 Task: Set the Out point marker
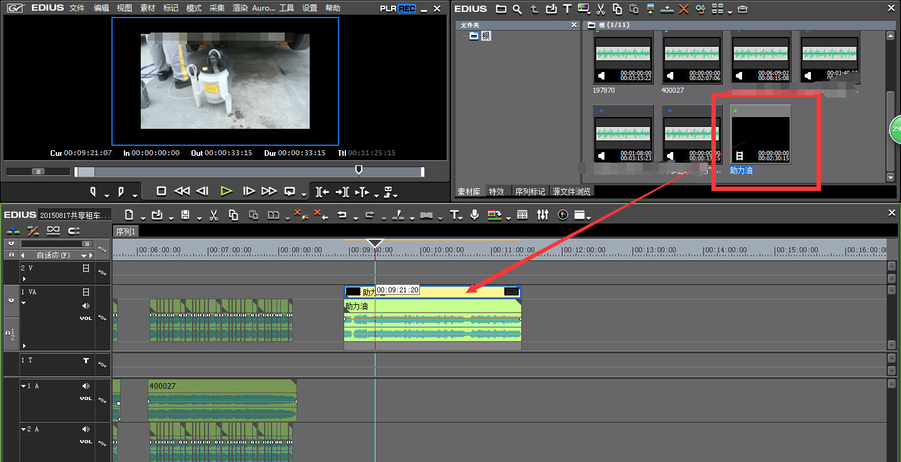(121, 192)
